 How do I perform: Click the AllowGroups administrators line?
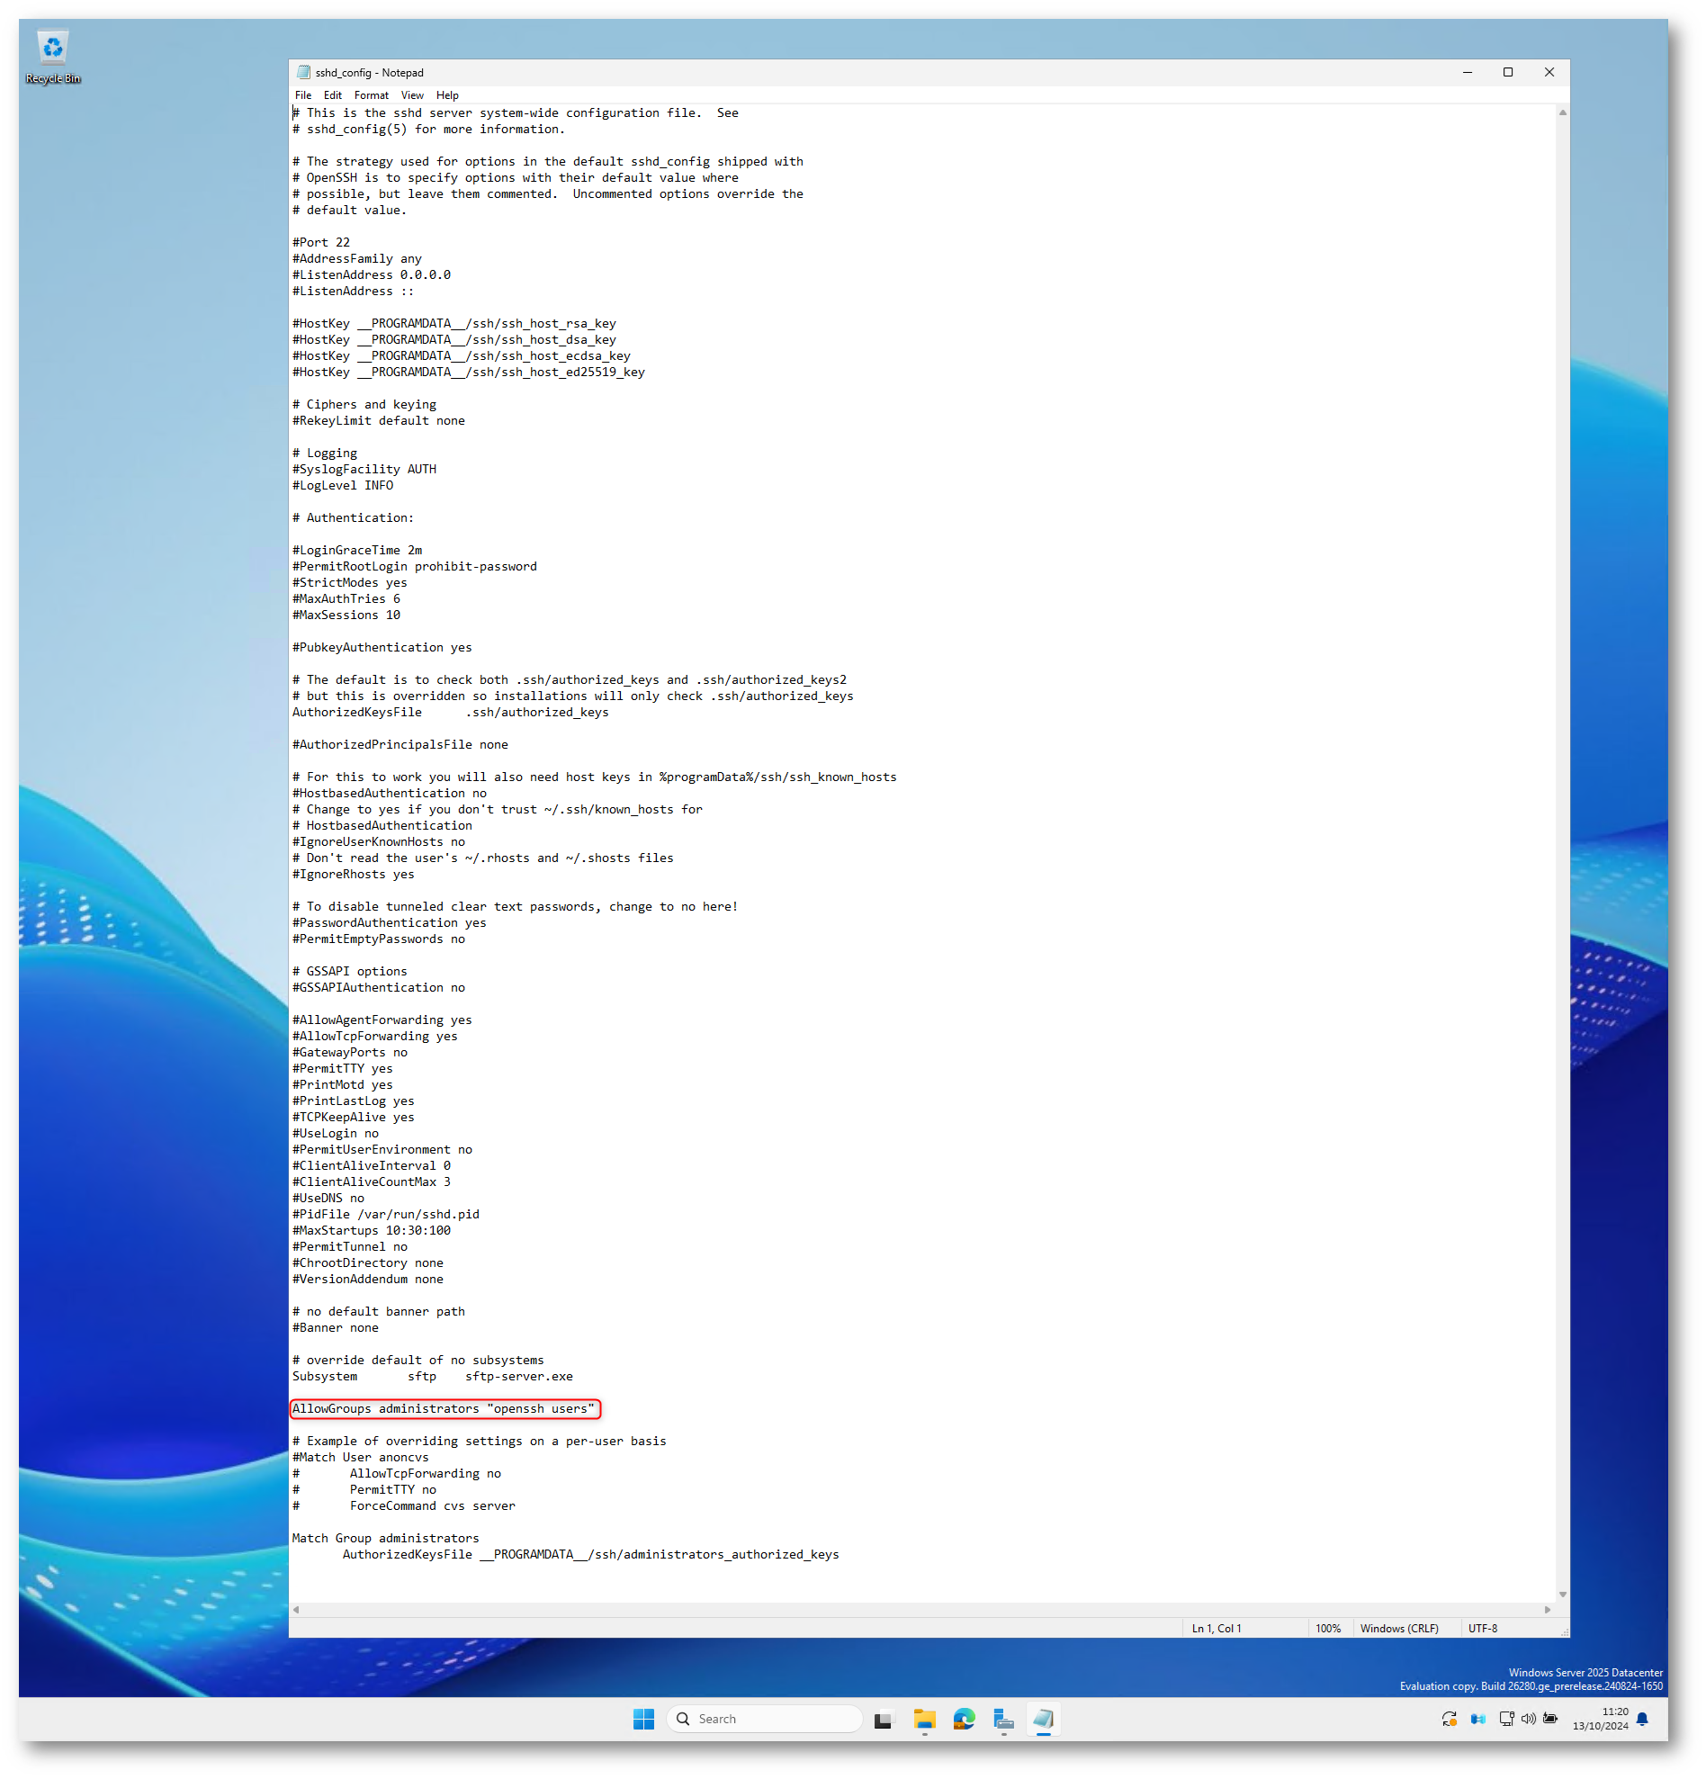444,1409
